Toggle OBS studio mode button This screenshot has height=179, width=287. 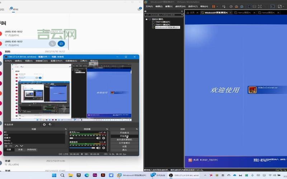coord(124,143)
